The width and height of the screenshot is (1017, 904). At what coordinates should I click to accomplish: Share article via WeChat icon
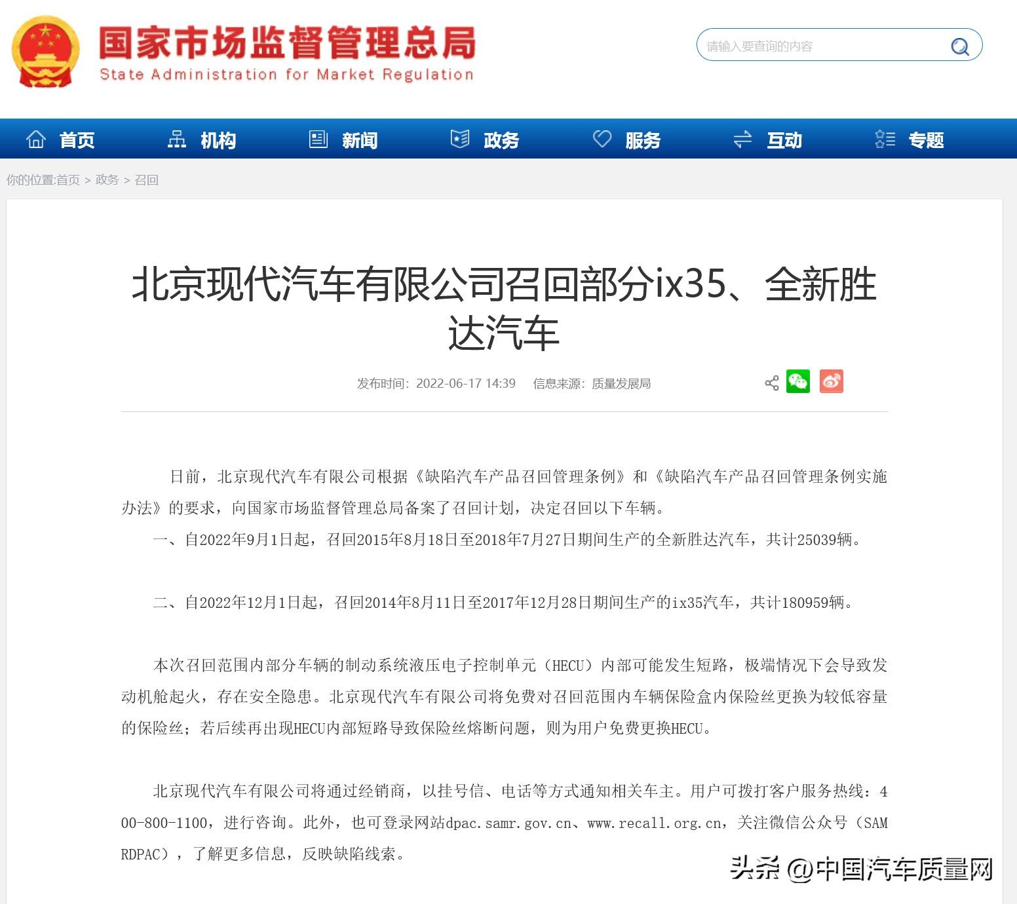click(797, 381)
